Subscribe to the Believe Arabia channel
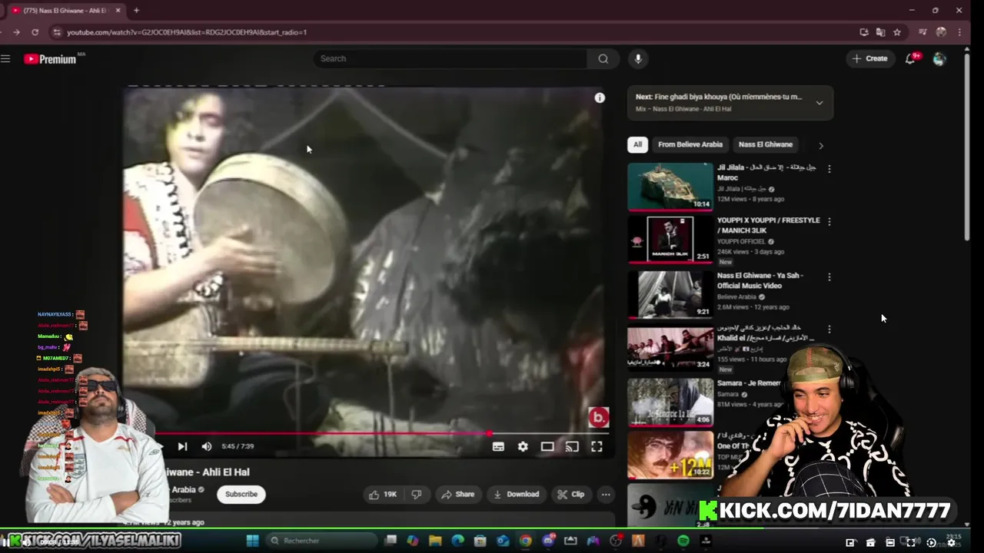This screenshot has height=553, width=984. tap(241, 494)
